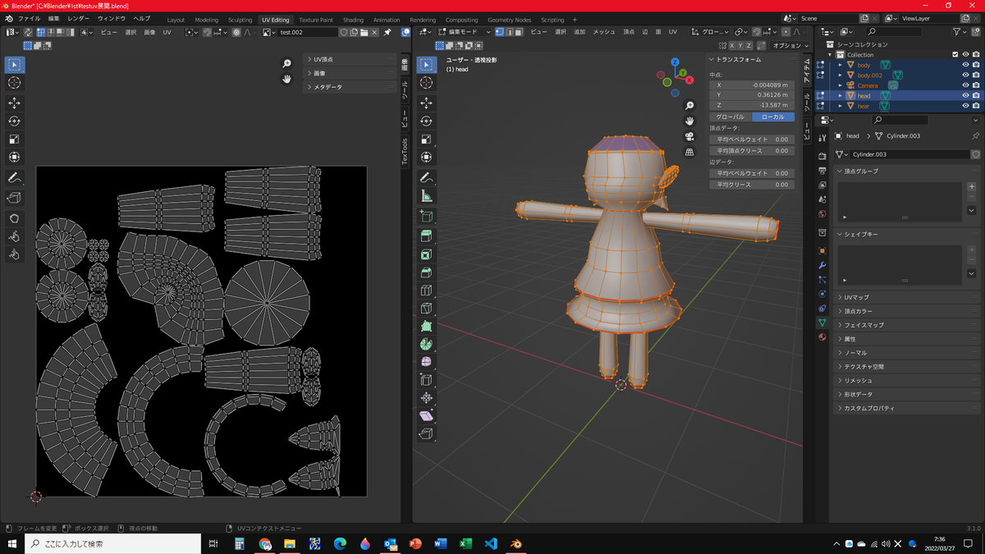
Task: Expand the 画像 panel
Action: pos(350,73)
